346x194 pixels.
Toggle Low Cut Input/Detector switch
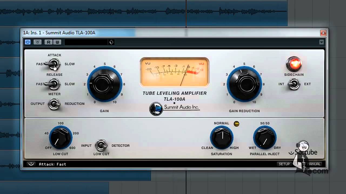click(101, 145)
